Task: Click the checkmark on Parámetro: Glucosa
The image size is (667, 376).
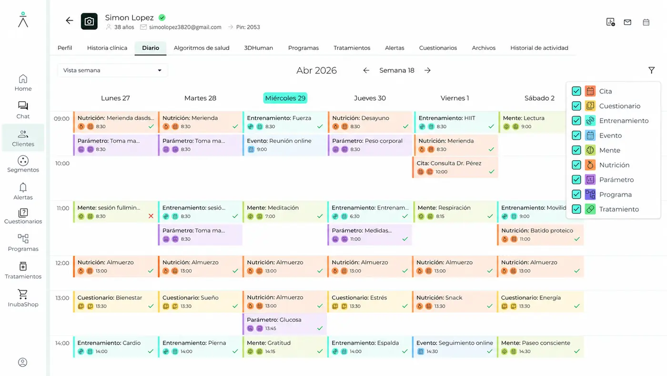Action: coord(320,328)
